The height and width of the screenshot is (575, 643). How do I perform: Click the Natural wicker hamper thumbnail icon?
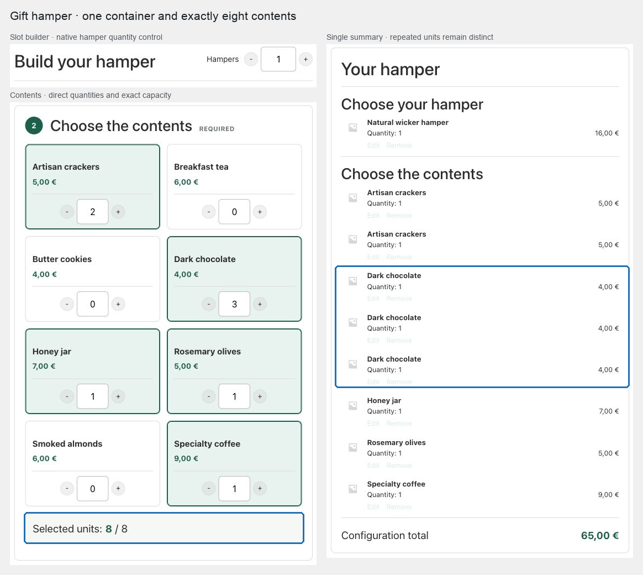pyautogui.click(x=352, y=128)
